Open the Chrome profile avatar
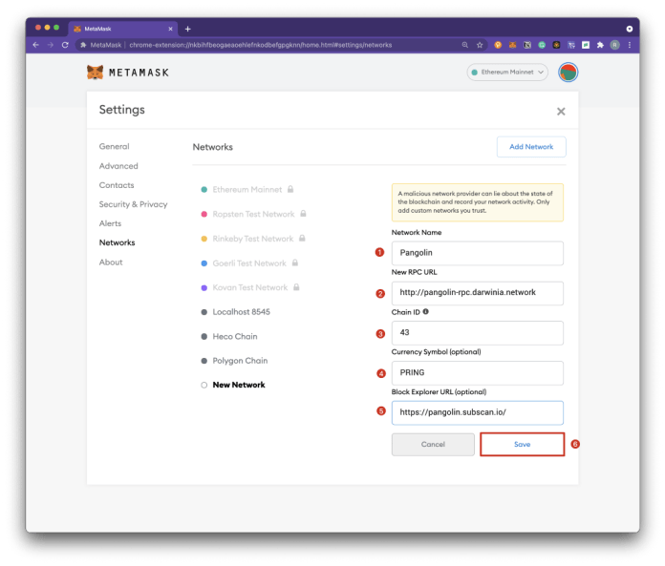 pos(615,45)
